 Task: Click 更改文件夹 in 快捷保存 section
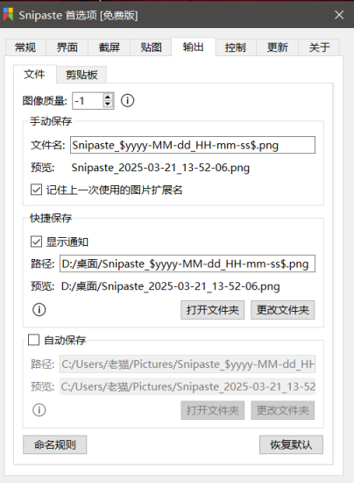point(282,310)
